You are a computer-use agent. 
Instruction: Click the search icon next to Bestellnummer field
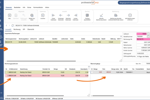pos(148,36)
